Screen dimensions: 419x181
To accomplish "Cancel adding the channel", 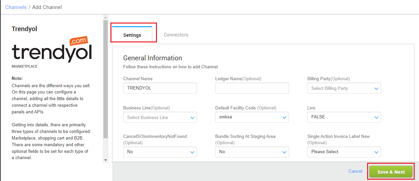I will (x=355, y=171).
